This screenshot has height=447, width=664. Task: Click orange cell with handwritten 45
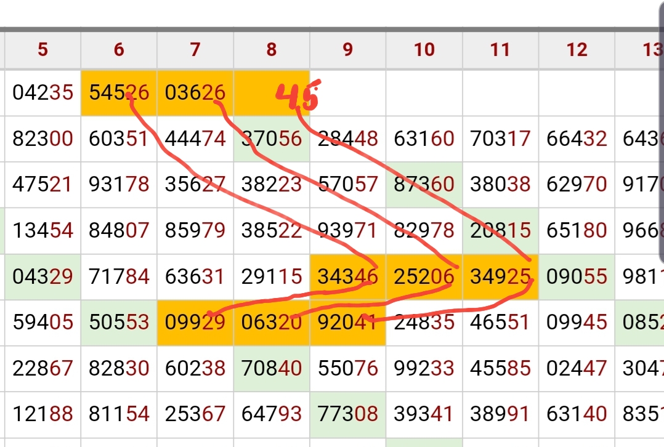click(272, 92)
